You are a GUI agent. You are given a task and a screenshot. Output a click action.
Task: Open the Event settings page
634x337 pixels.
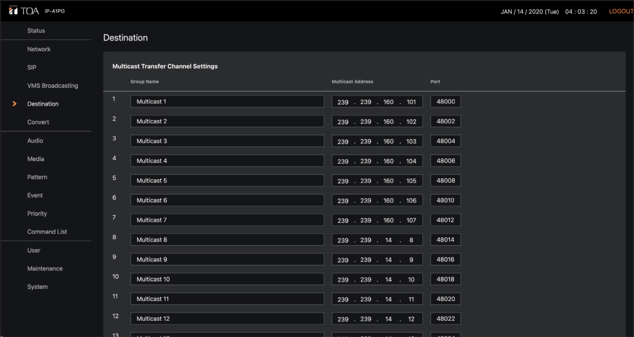click(x=35, y=195)
